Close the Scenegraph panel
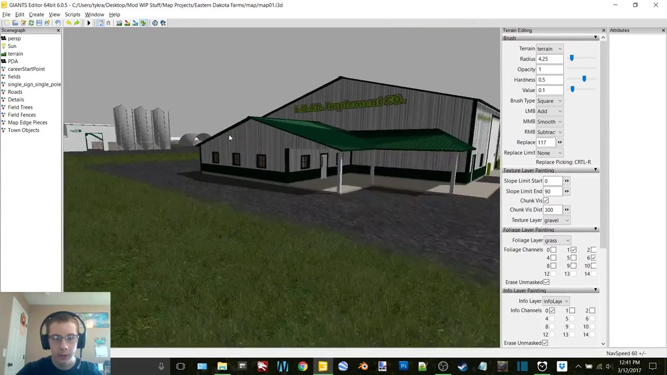This screenshot has width=667, height=375. (58, 30)
